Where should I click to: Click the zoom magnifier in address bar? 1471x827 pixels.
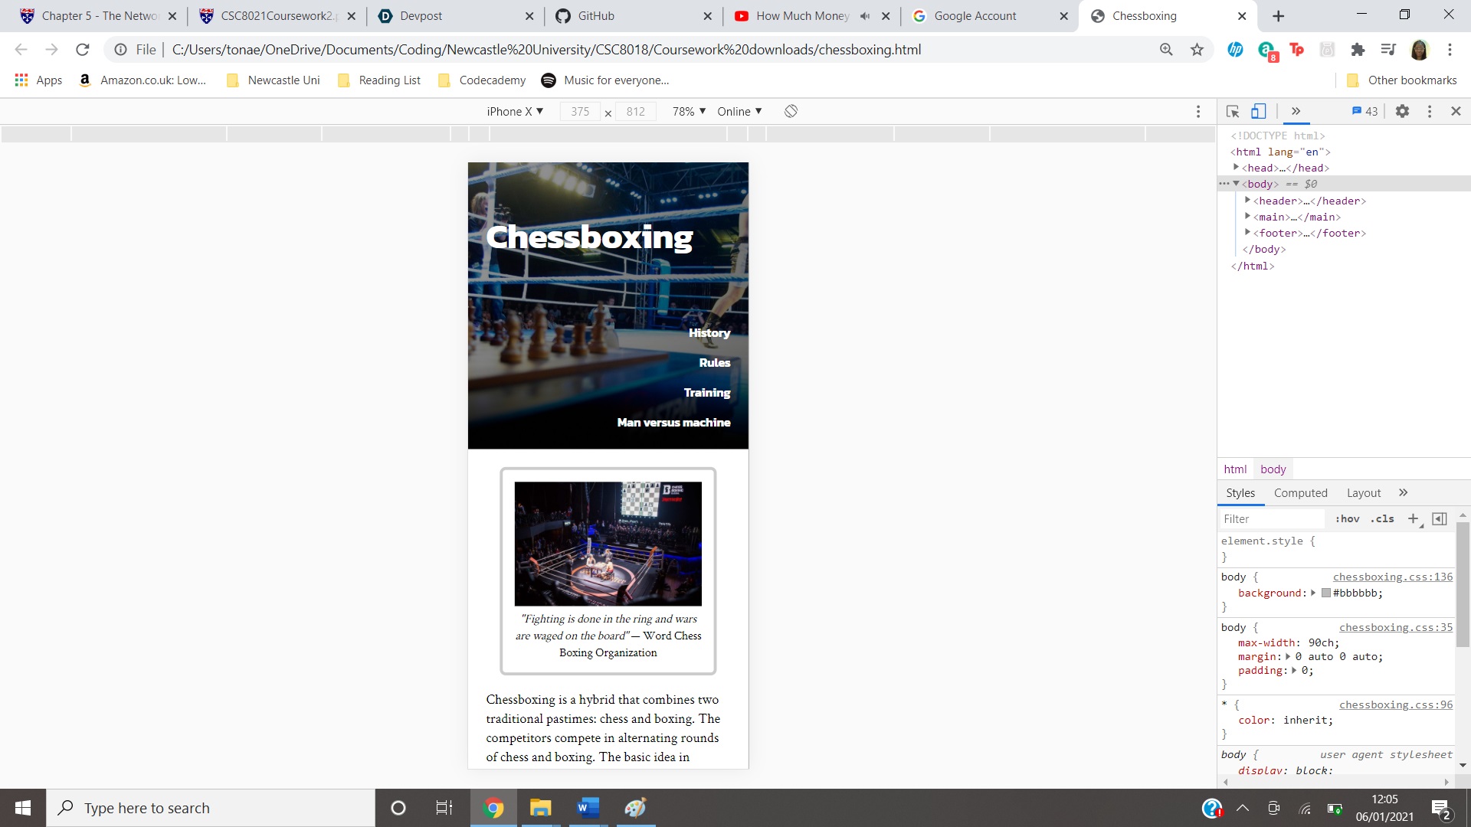[x=1166, y=50]
